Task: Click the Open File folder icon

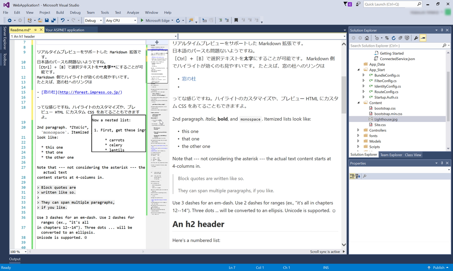Action: point(40,20)
